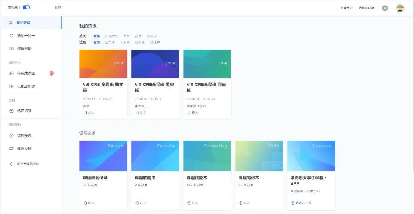Image resolution: width=414 pixels, height=214 pixels.
Task: Click 进入 on the 课程笔记本 card
Action: pyautogui.click(x=245, y=203)
